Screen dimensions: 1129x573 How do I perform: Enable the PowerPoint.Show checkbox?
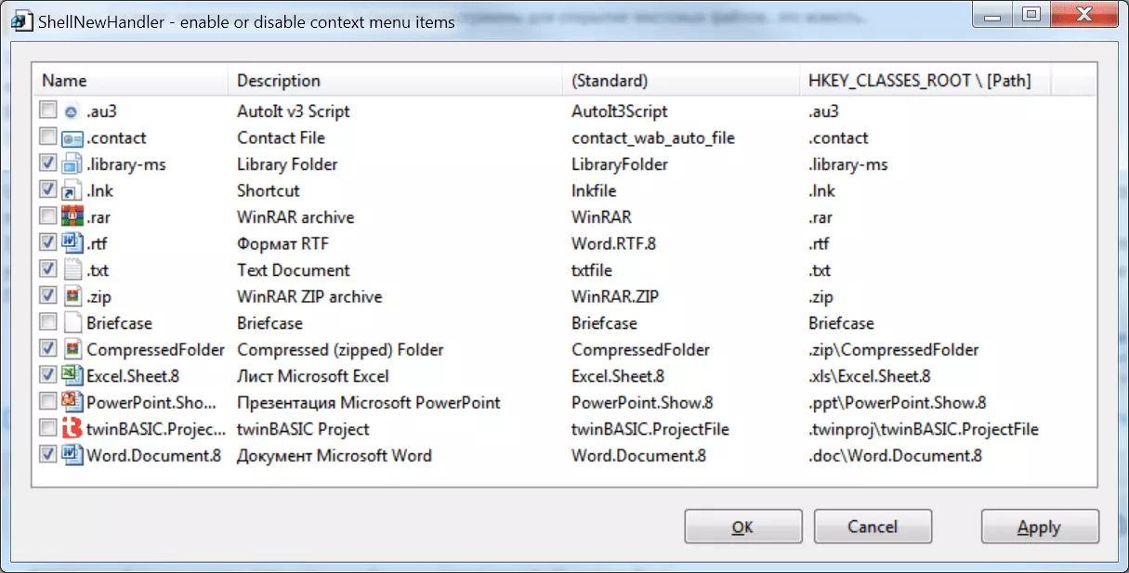pyautogui.click(x=48, y=403)
